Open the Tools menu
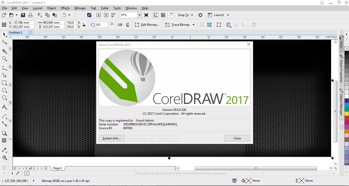Viewport: 349px width, 186px height. point(117,8)
